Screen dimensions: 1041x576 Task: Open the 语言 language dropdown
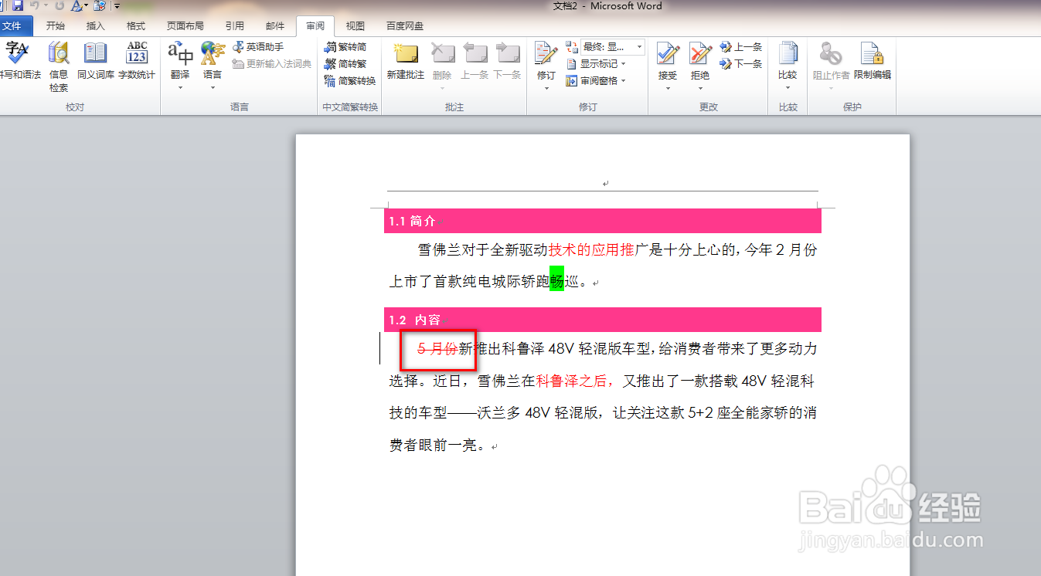click(213, 66)
